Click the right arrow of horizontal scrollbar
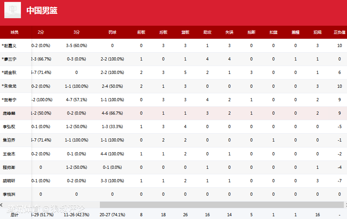 click(x=346, y=205)
